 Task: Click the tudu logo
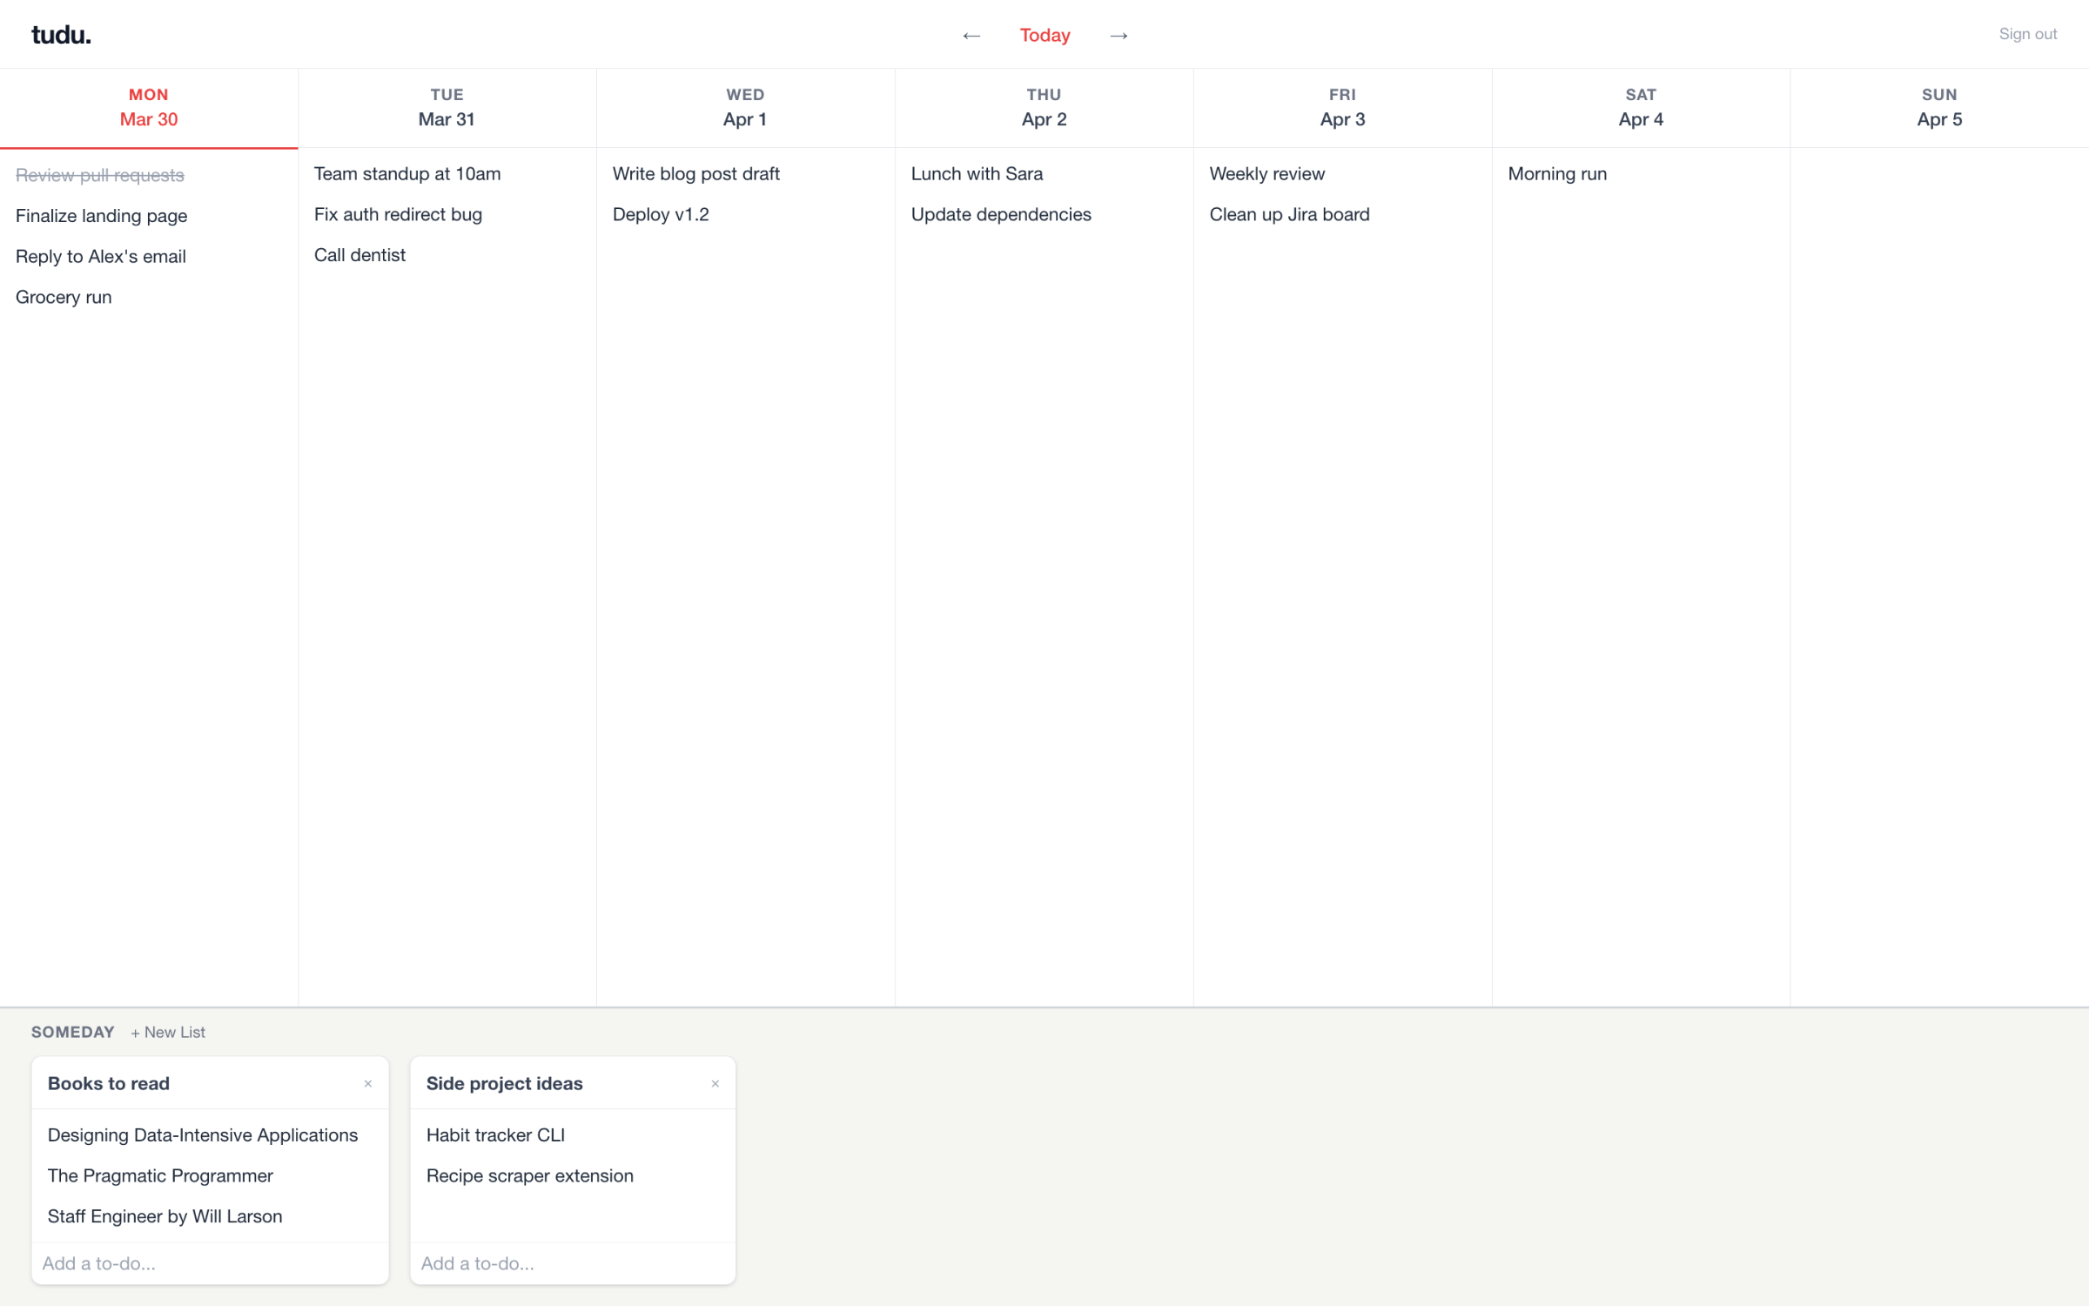click(61, 34)
